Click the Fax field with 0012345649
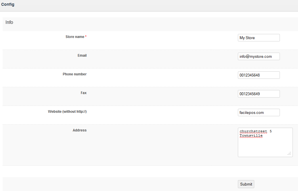 259,94
